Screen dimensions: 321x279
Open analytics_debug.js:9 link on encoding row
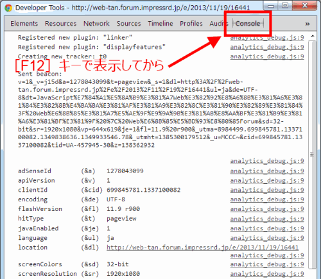[267, 199]
